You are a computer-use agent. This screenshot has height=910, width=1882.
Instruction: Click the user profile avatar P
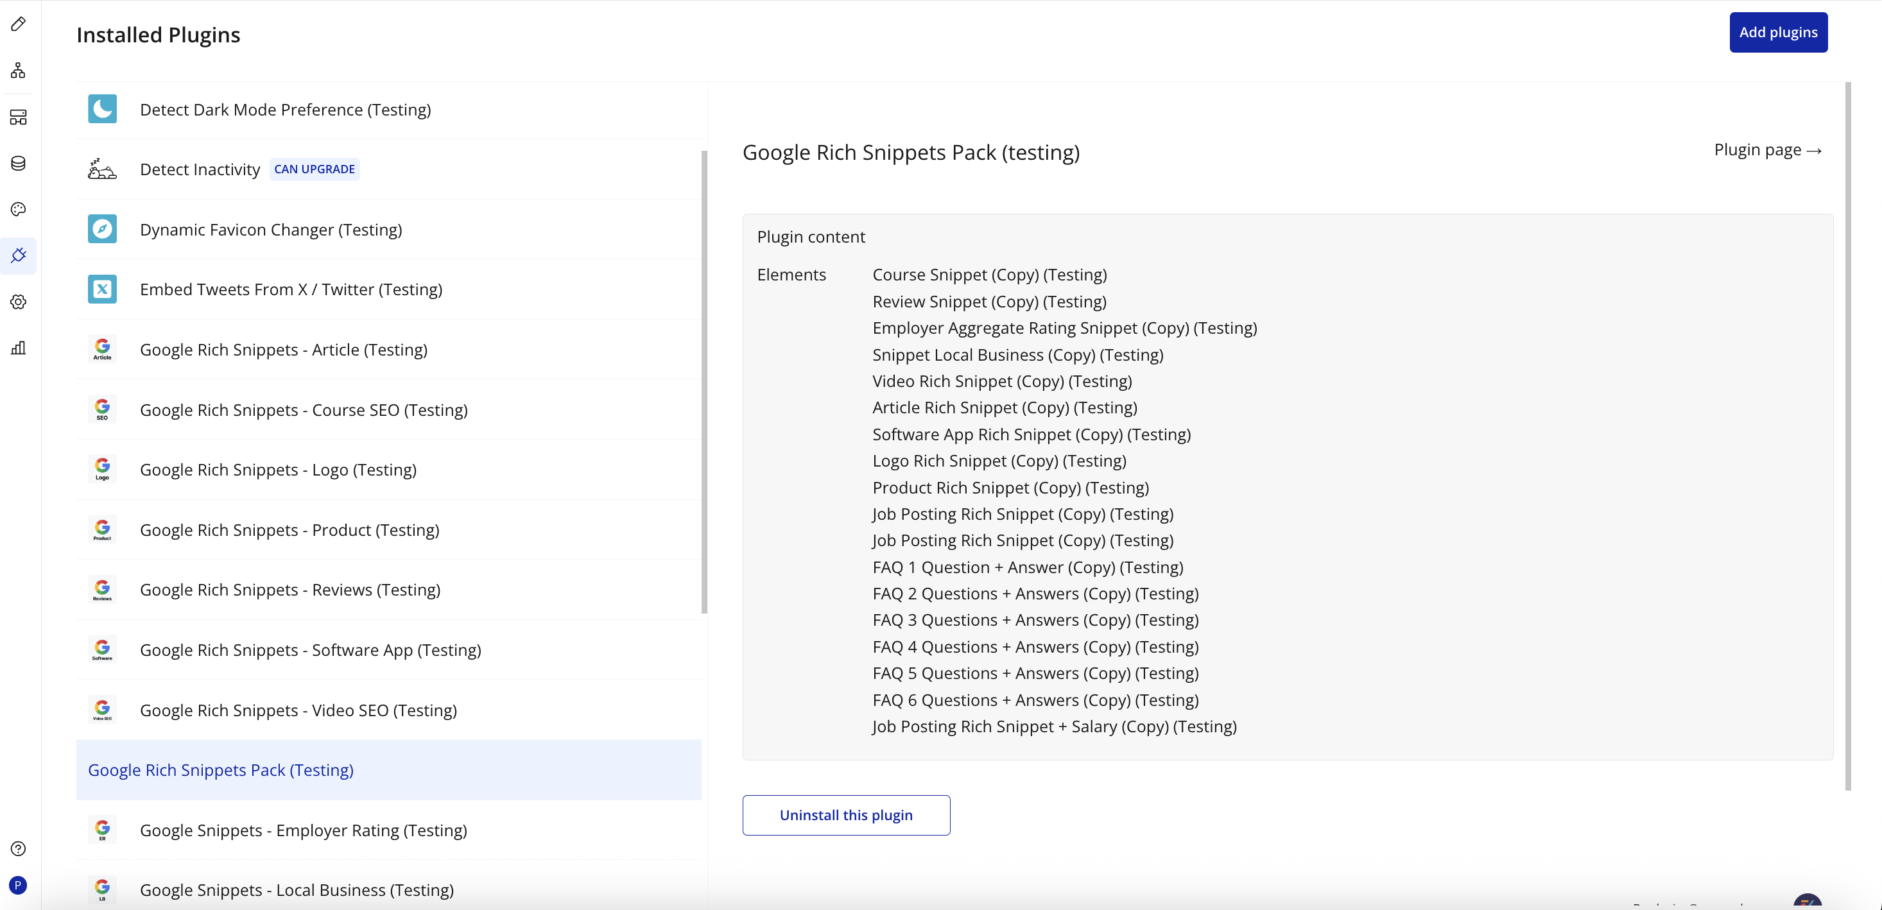[18, 885]
